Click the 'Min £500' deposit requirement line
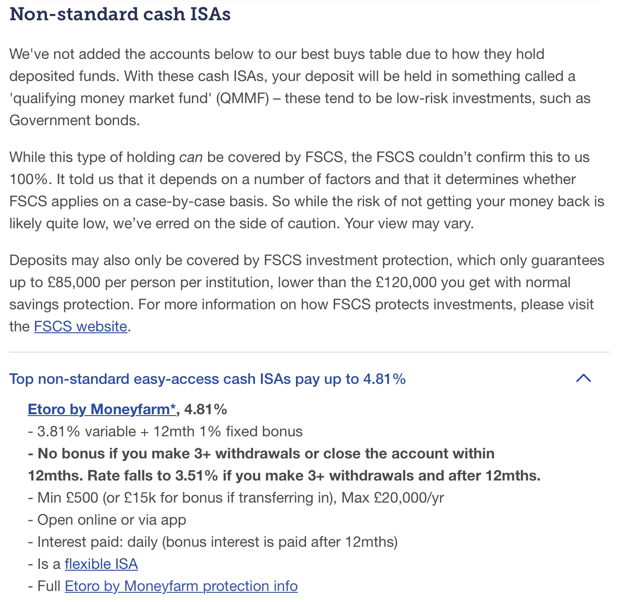Viewport: 637px width, 602px height. pos(236,498)
